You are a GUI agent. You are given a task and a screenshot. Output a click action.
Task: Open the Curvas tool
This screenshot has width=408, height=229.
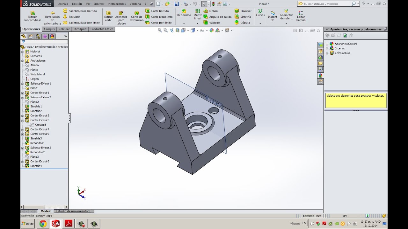[260, 13]
